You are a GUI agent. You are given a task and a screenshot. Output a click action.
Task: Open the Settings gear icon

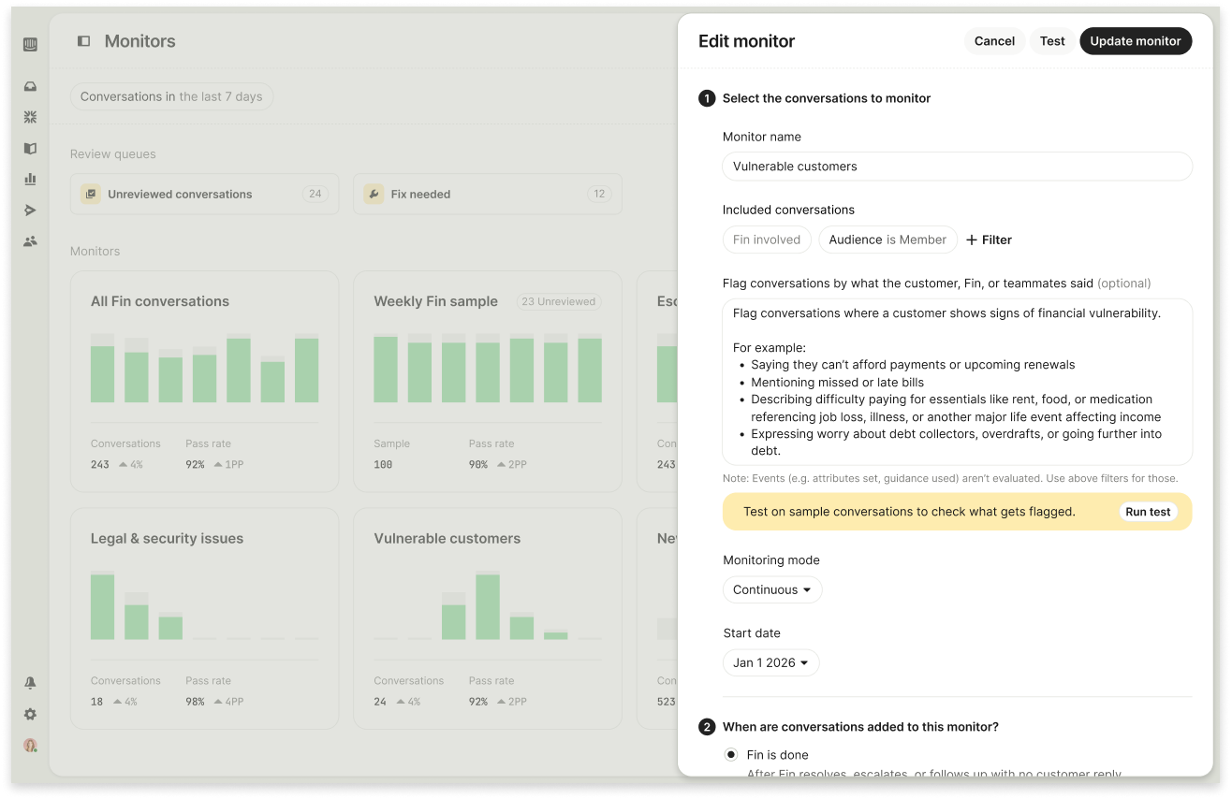click(x=30, y=714)
